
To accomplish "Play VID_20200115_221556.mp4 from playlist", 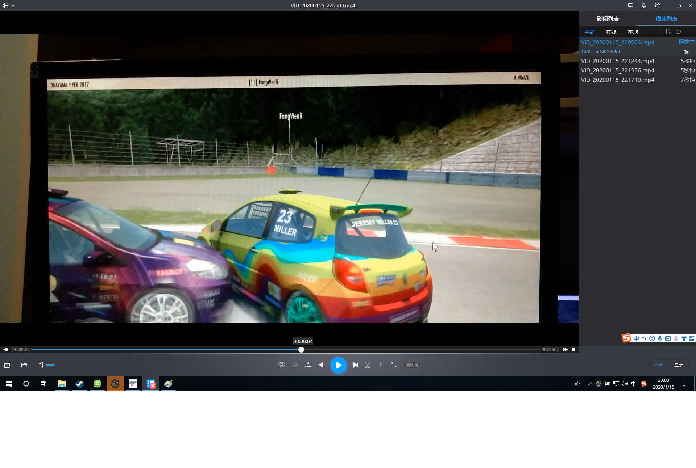I will point(618,70).
